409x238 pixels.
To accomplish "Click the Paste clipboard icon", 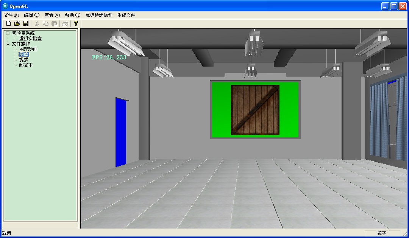I will point(54,23).
